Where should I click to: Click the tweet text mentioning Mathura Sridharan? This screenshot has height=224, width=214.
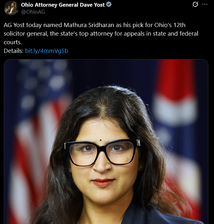coord(101,34)
